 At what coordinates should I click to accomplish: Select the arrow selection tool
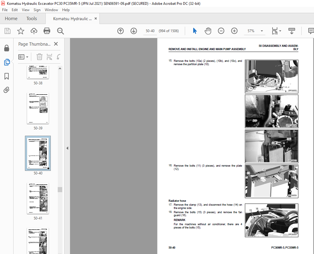195,31
